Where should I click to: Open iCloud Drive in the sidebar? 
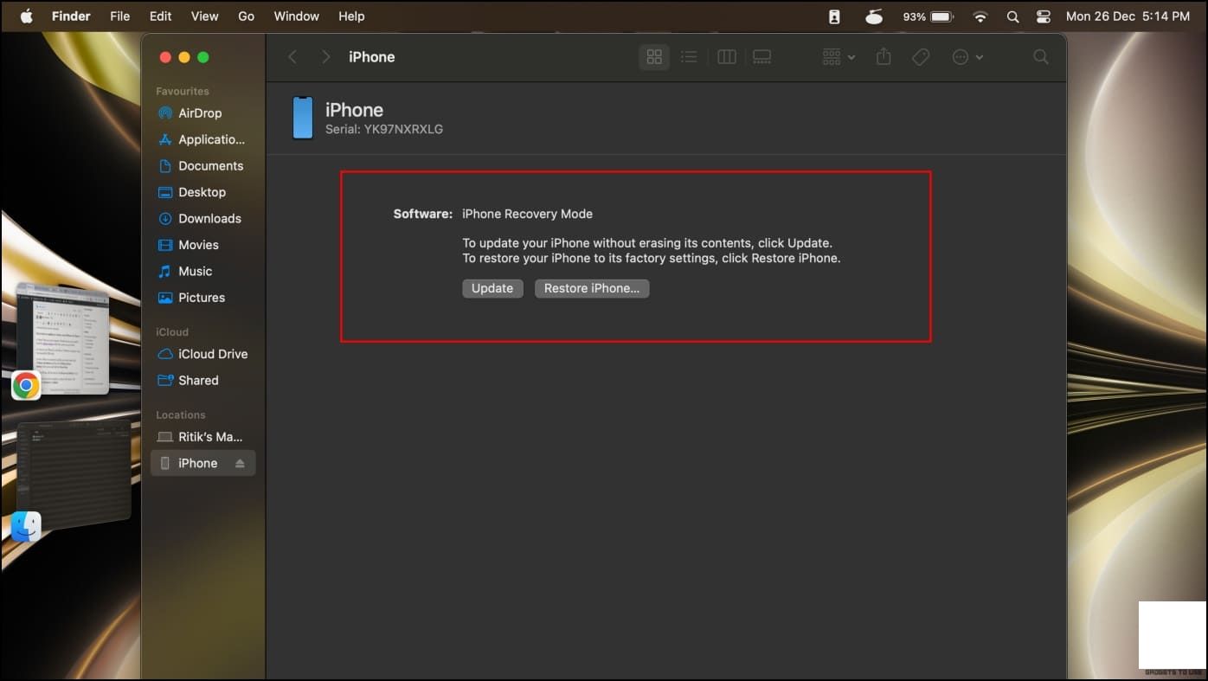click(202, 354)
